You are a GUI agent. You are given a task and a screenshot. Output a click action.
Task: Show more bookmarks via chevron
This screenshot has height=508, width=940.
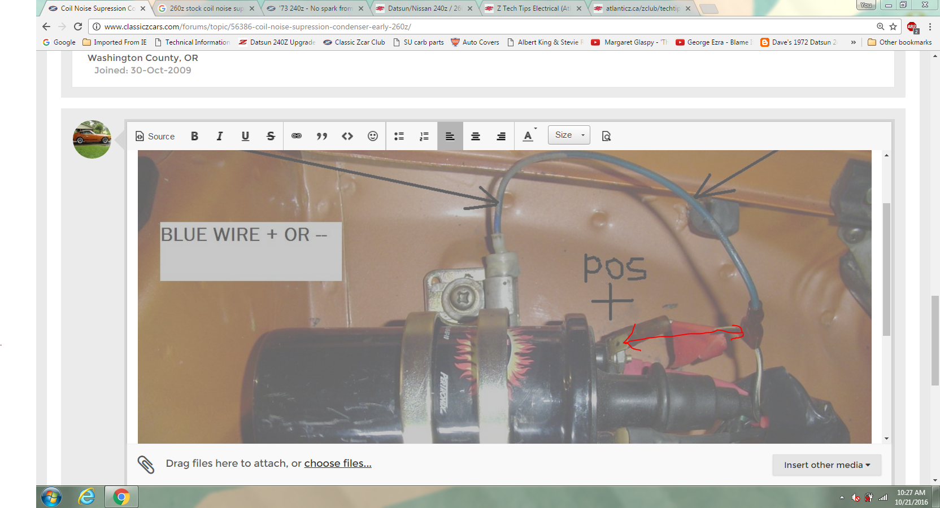[x=853, y=42]
